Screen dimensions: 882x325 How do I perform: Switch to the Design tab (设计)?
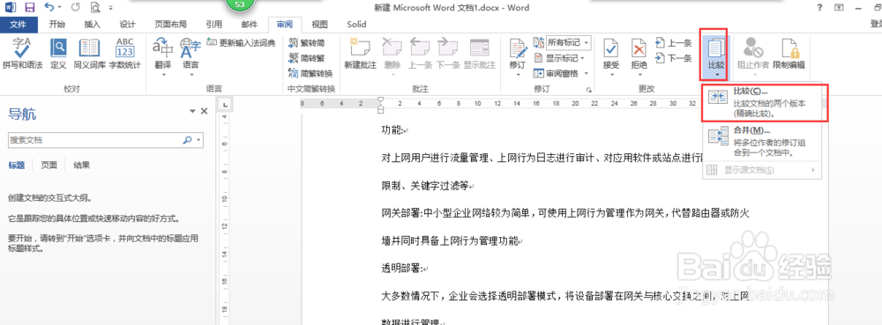click(128, 24)
